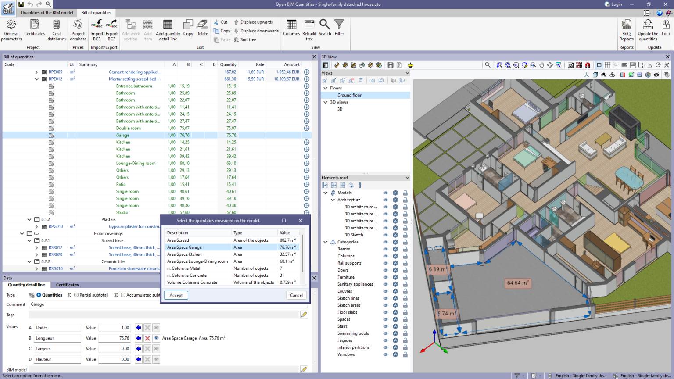
Task: Open General parameters in the ribbon
Action: [x=11, y=30]
